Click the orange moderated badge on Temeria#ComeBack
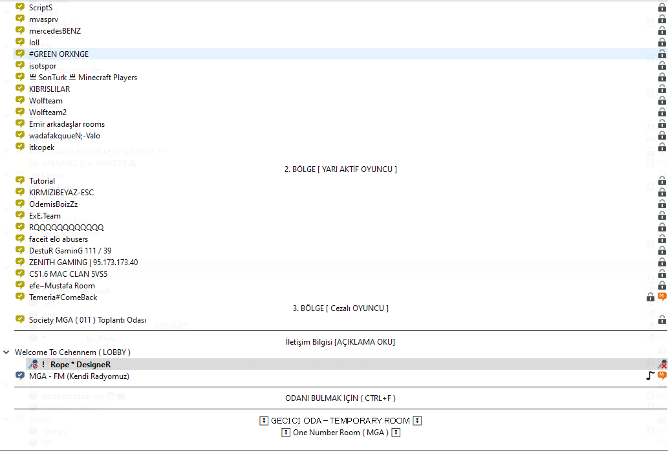Viewport: 668px width, 452px height. coord(662,297)
